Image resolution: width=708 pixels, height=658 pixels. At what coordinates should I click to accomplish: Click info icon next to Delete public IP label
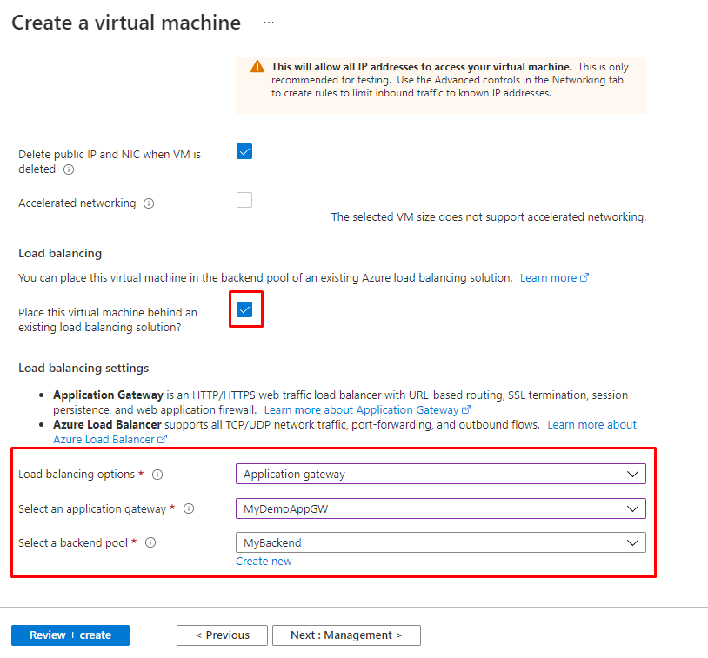point(69,169)
